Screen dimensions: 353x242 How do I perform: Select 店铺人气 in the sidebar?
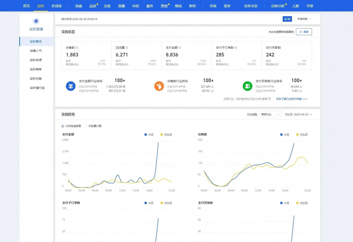coord(36,51)
